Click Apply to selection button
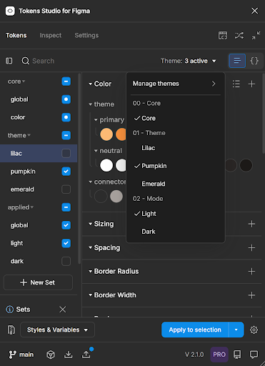The height and width of the screenshot is (366, 265). 195,330
